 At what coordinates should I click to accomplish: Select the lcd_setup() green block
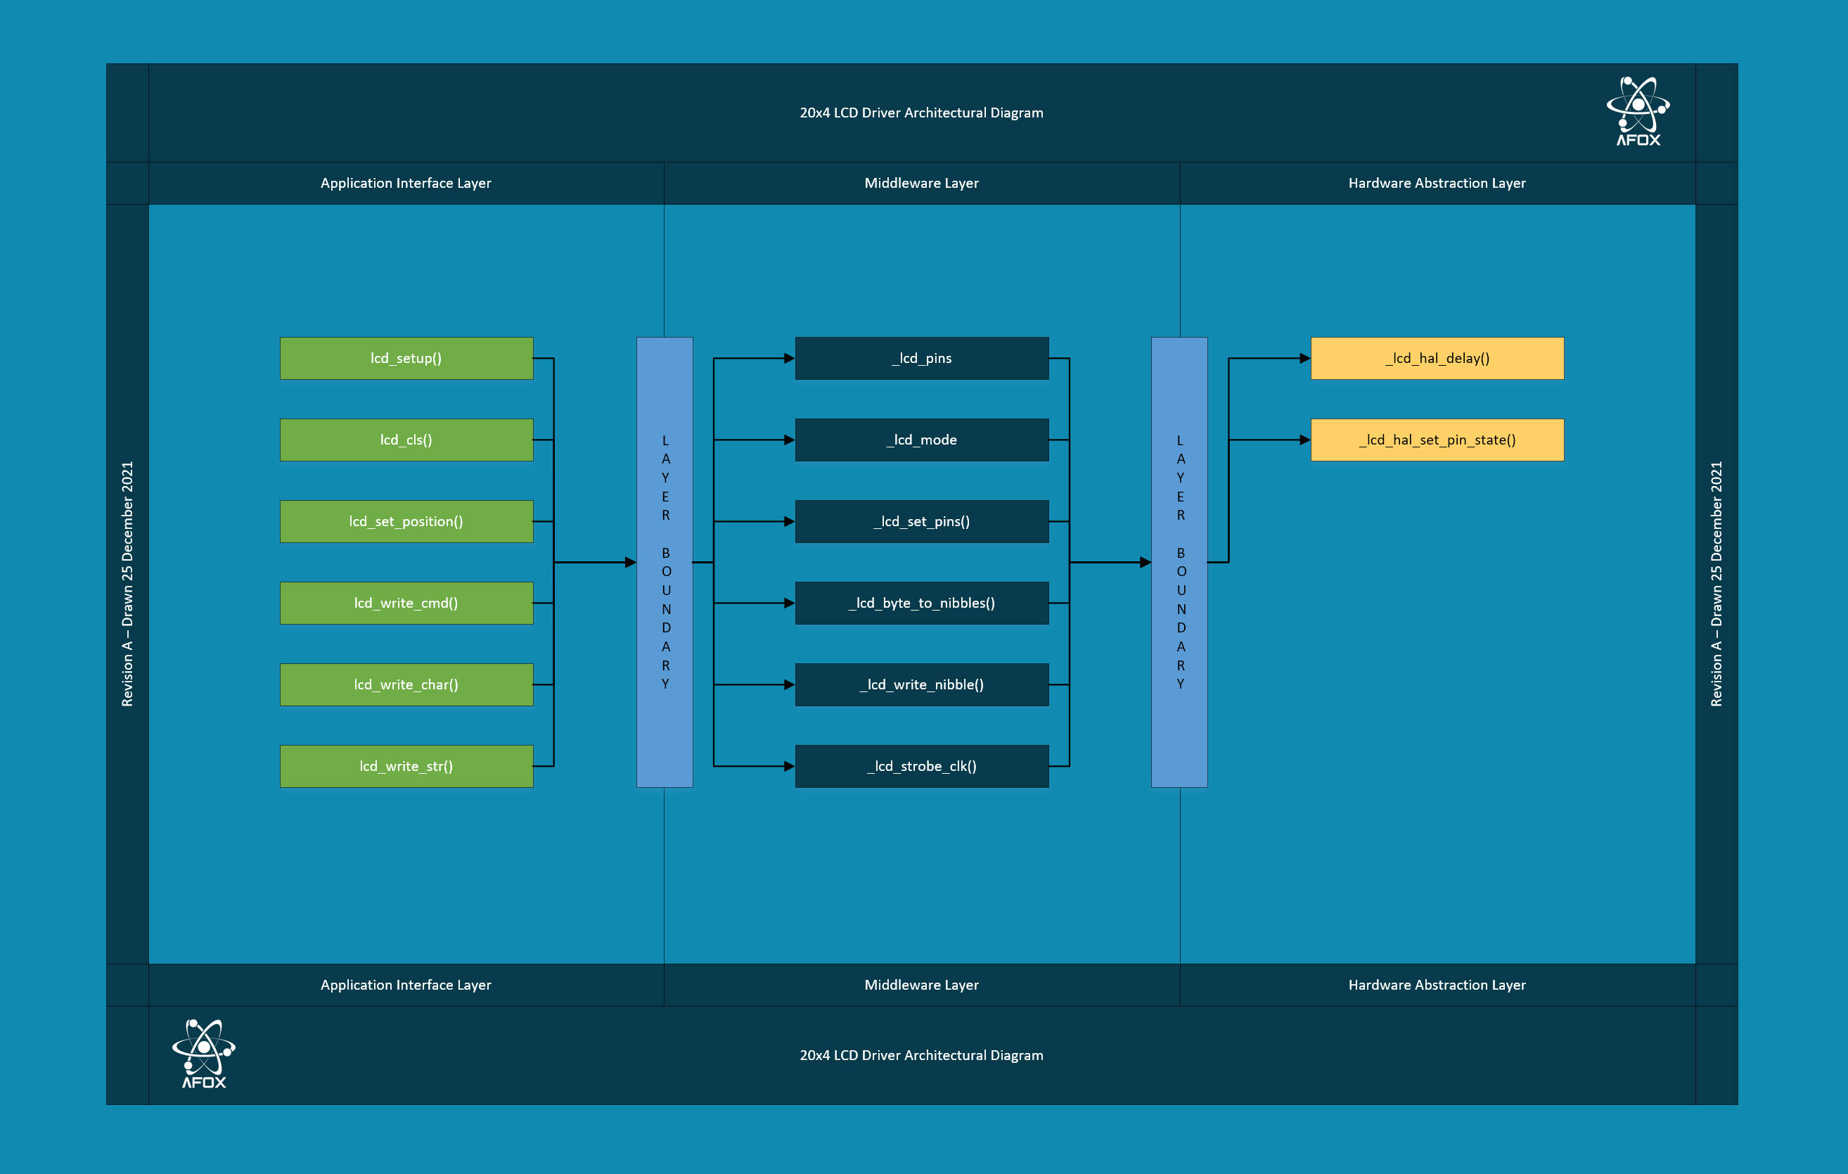(406, 359)
